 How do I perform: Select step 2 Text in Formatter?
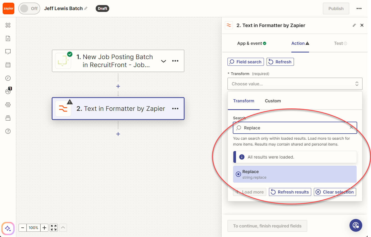click(118, 109)
